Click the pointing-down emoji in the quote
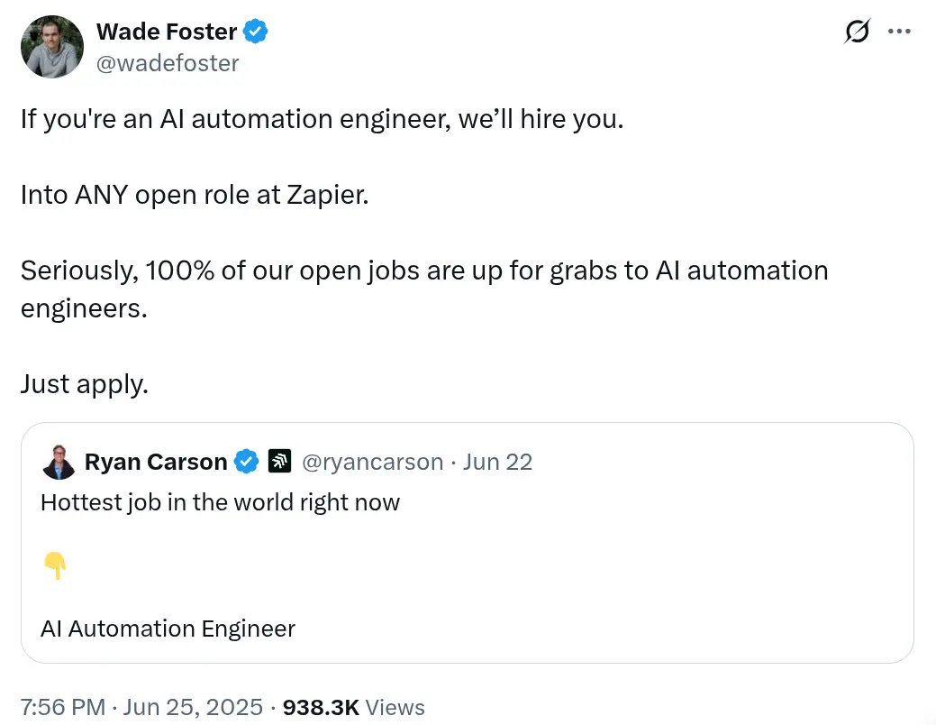The width and height of the screenshot is (936, 725). (56, 564)
